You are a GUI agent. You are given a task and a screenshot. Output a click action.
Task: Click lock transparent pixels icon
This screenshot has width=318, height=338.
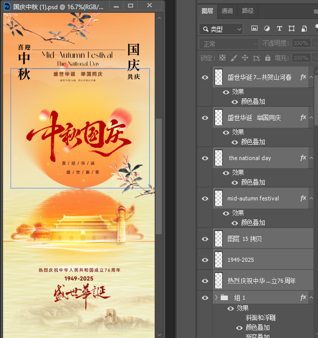(222, 58)
